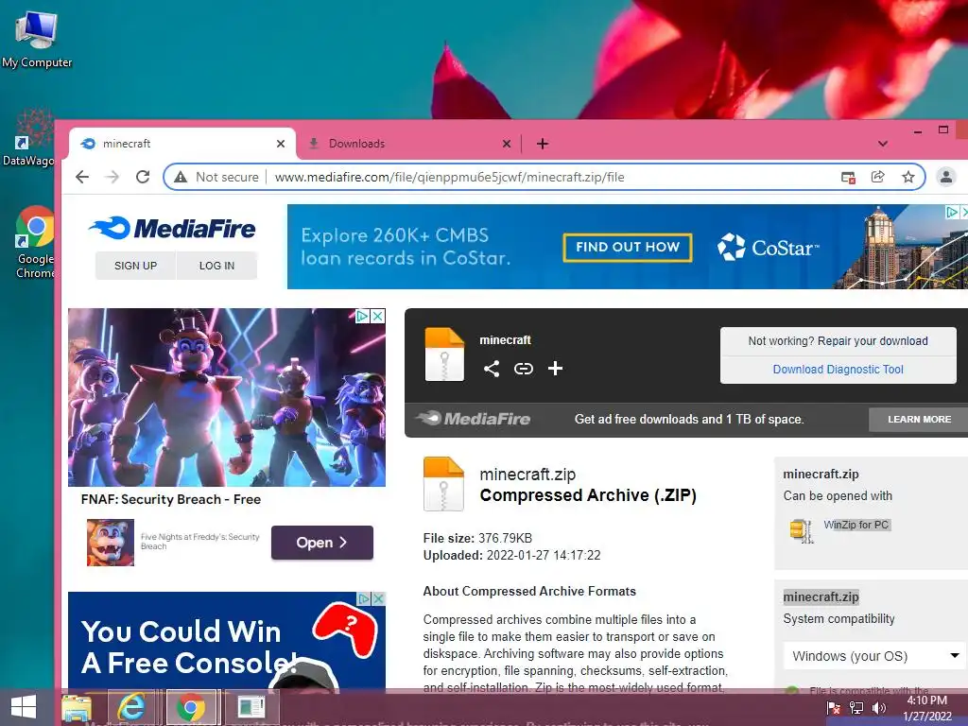
Task: Switch to the Downloads tab
Action: pos(408,144)
